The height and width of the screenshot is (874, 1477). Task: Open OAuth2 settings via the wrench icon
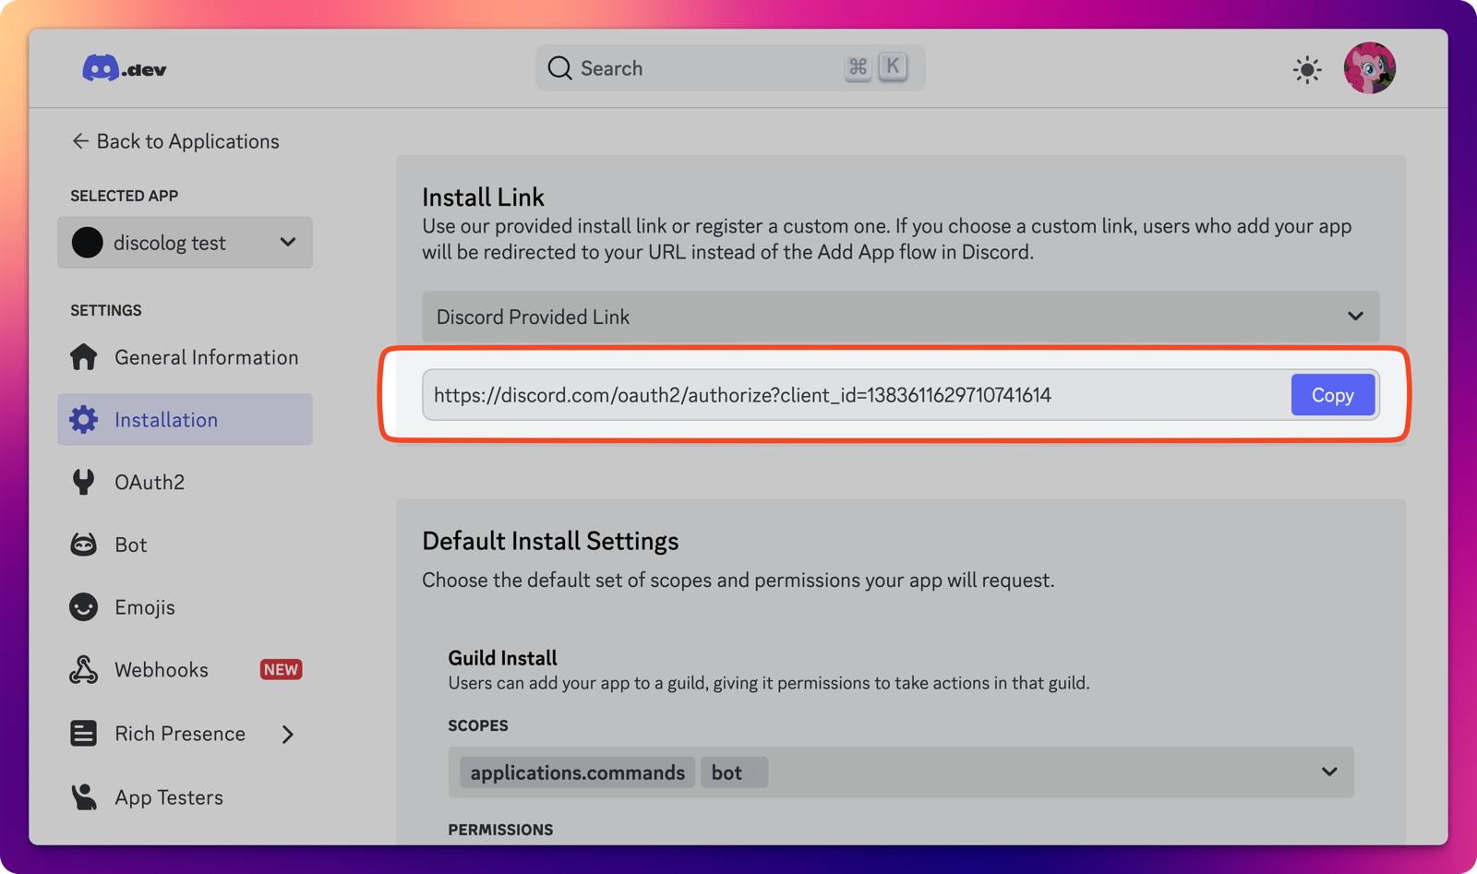pyautogui.click(x=83, y=481)
